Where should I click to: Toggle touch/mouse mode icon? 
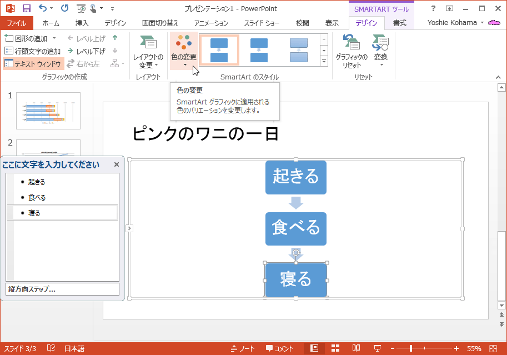pos(93,8)
